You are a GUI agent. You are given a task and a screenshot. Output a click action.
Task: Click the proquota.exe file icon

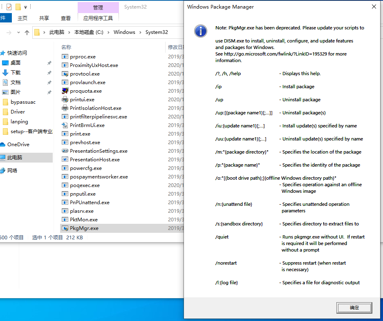(65, 91)
